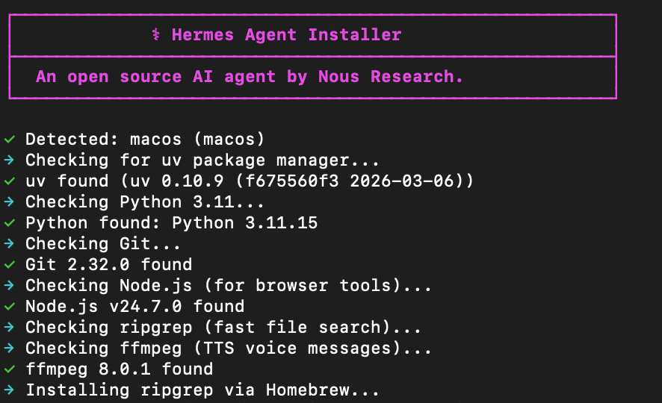662x403 pixels.
Task: Click green checkmark beside uv found line
Action: coord(9,181)
